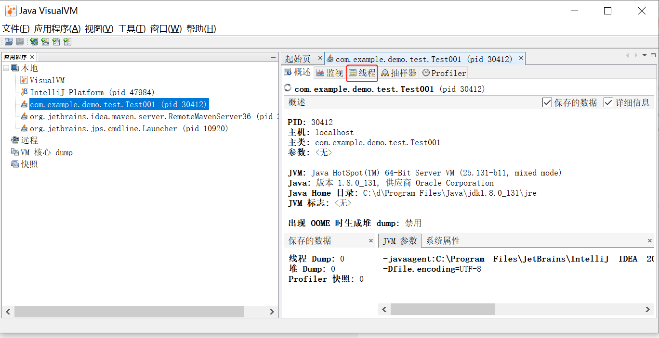Click the IntelliJ Platform application icon
Image resolution: width=659 pixels, height=338 pixels.
tap(24, 92)
